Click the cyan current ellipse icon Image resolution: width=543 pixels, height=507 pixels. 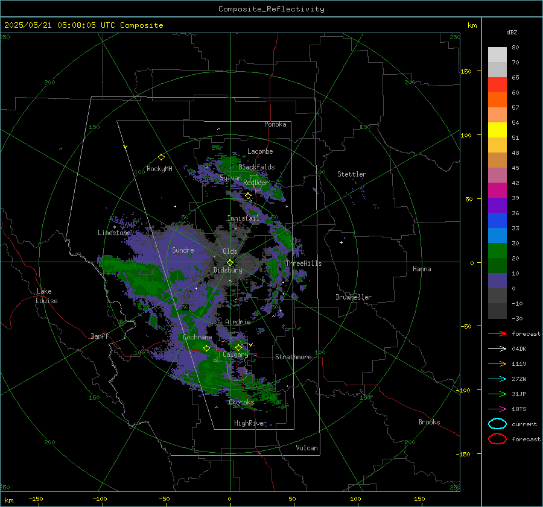click(x=497, y=424)
